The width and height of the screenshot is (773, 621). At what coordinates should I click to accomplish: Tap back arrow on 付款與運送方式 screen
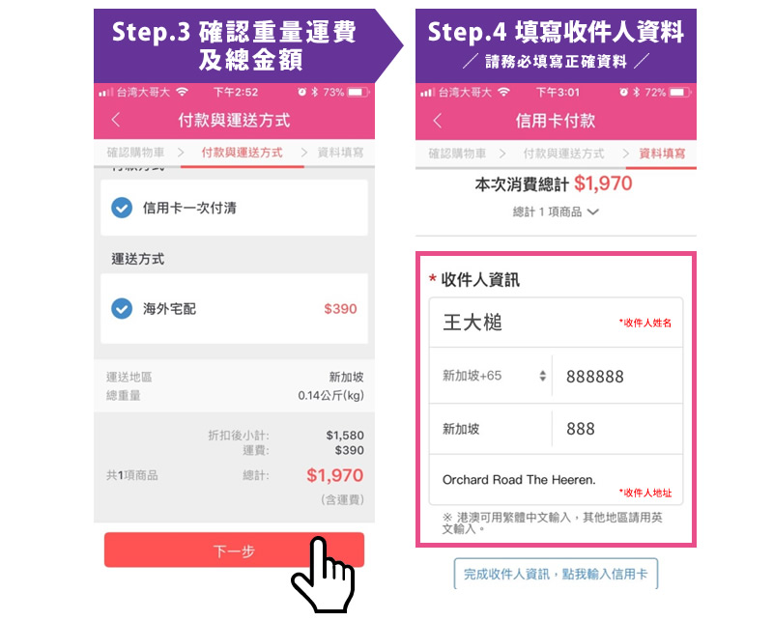pyautogui.click(x=116, y=120)
